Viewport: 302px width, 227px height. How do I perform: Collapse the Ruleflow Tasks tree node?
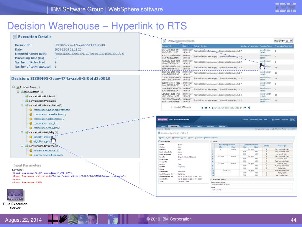[14, 87]
